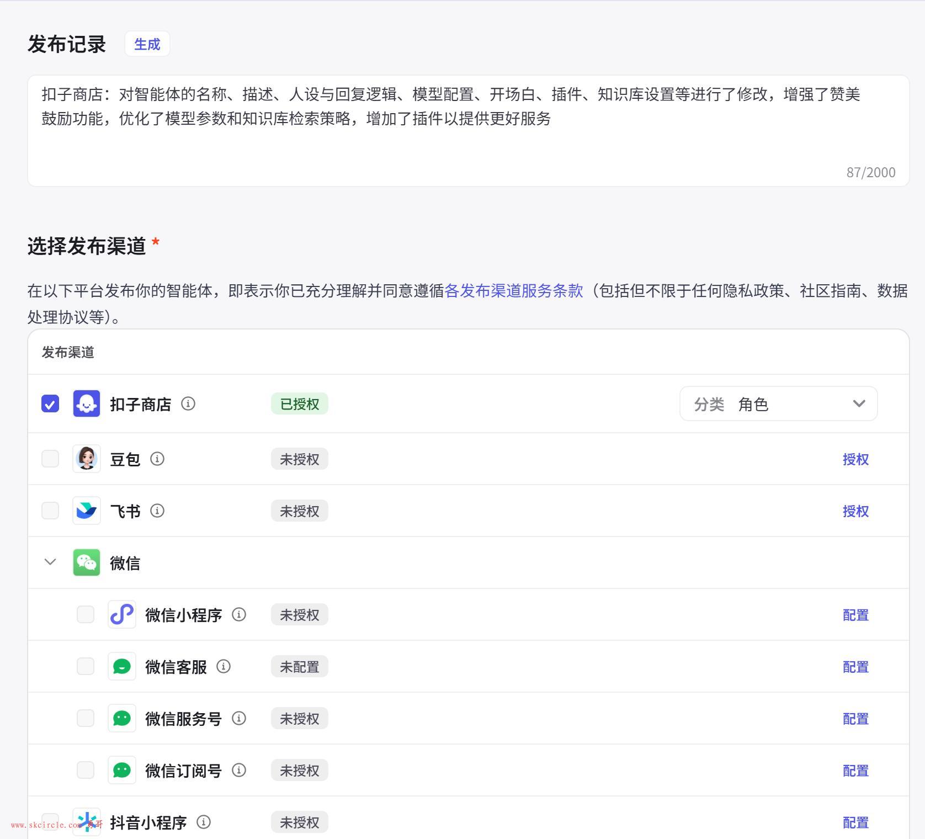Select the 微信订阅号 checkbox

pos(86,770)
